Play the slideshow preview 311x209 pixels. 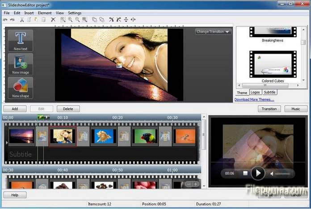point(258,173)
